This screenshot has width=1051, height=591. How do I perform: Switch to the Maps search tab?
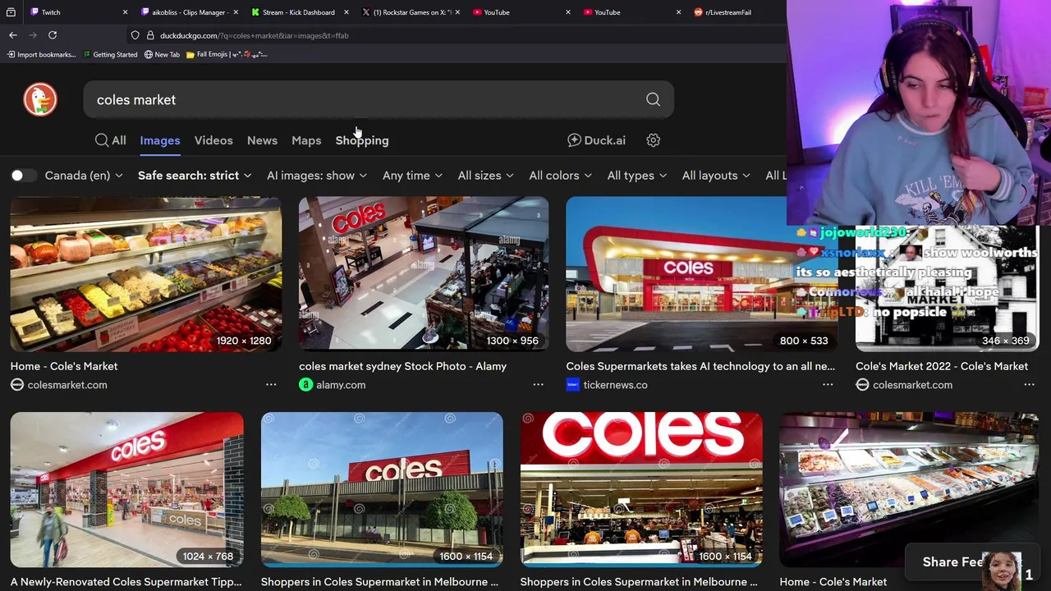pos(306,140)
